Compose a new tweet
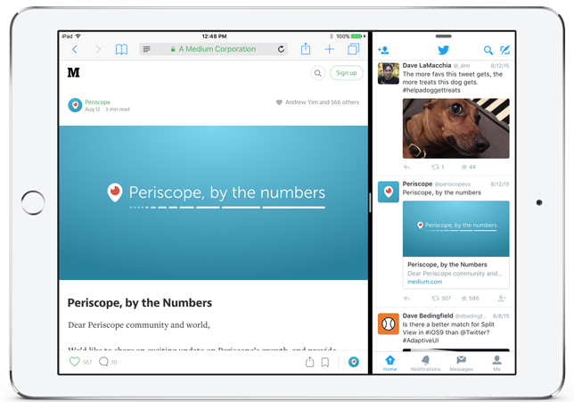Screen dimensions: 574x402 click(x=505, y=50)
